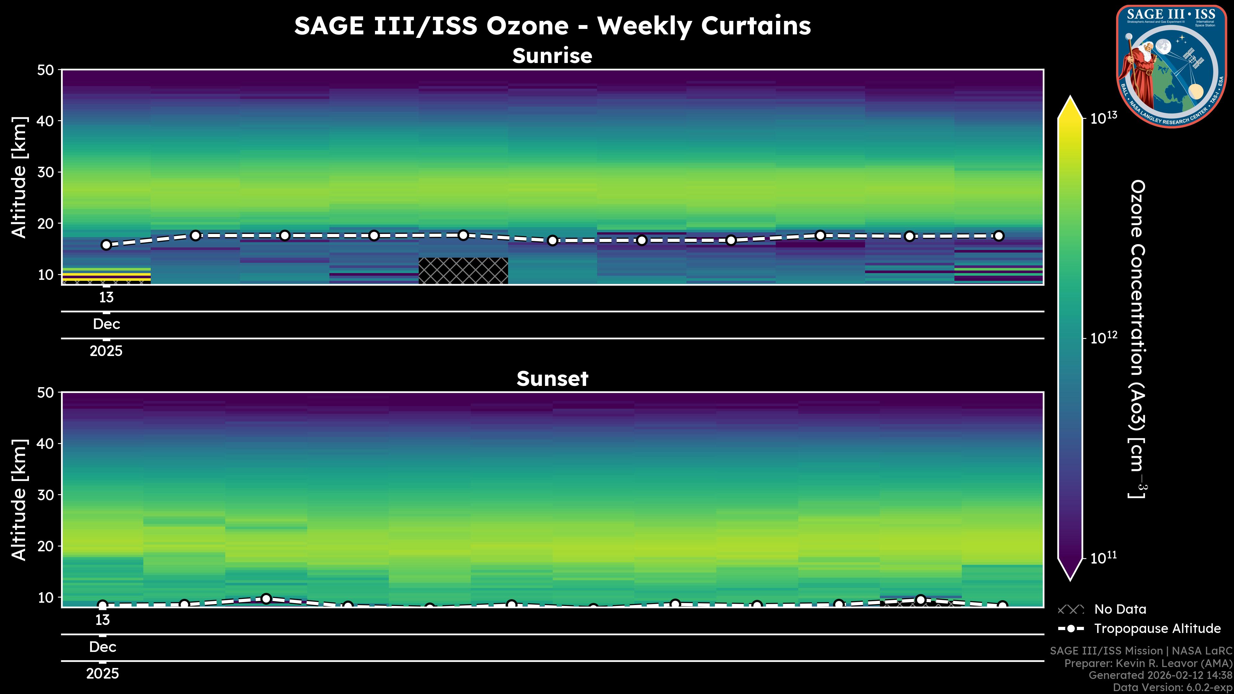Screen dimensions: 1234x694
Task: Click the colorbar upper yellow arrow tip
Action: pos(1070,102)
